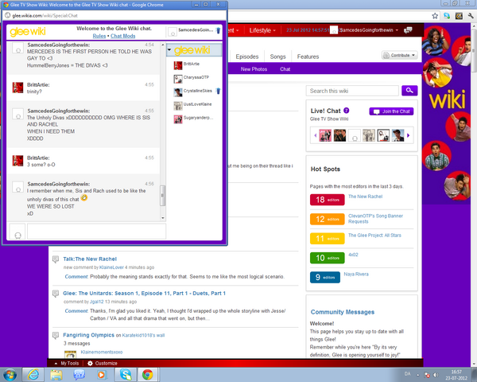The image size is (477, 382).
Task: Open the Features tab
Action: (308, 57)
